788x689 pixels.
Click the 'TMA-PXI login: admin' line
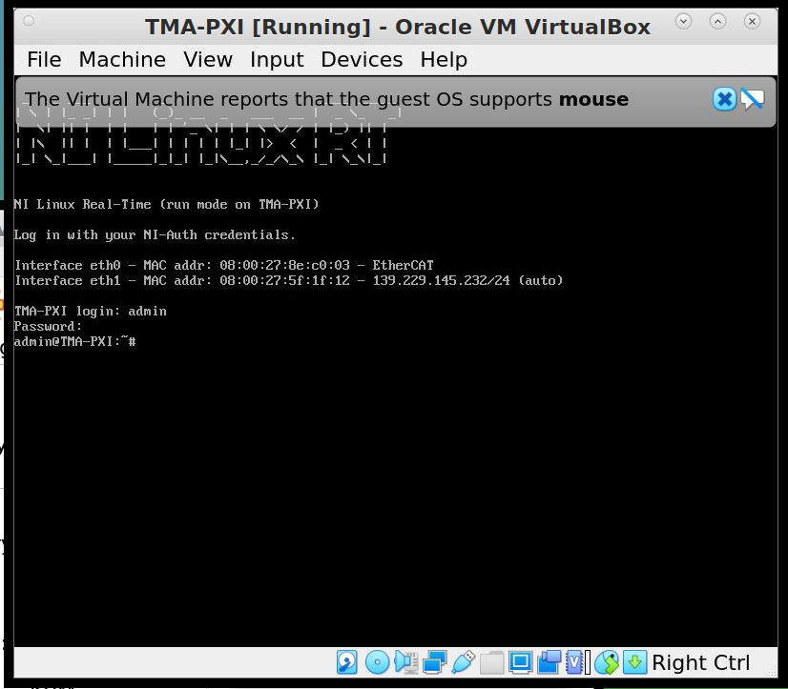91,312
